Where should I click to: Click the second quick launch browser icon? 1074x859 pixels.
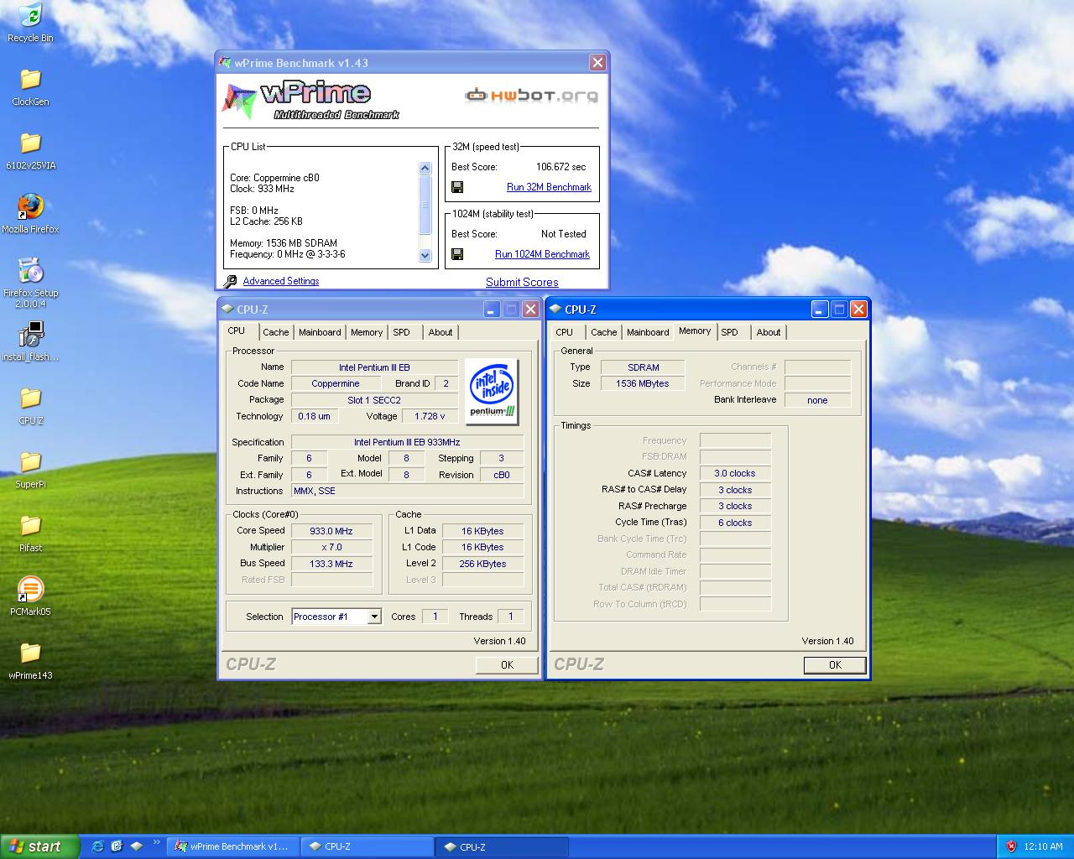pyautogui.click(x=117, y=846)
